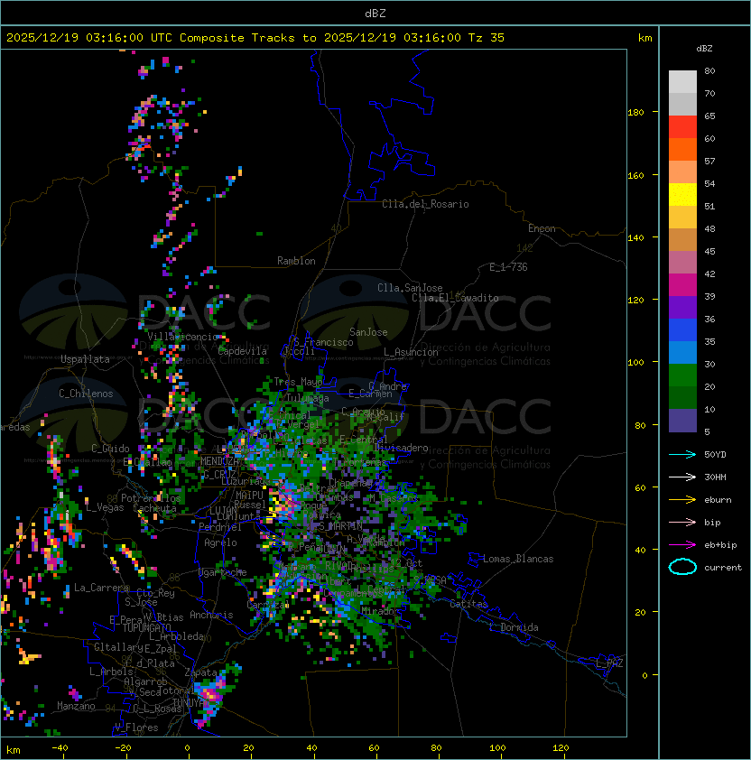Select the yellow eburn arrow symbol
Image resolution: width=751 pixels, height=760 pixels.
pos(682,500)
